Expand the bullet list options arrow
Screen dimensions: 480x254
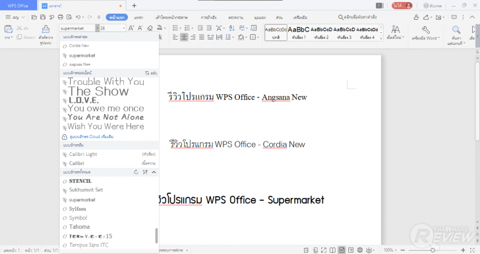coord(181,28)
